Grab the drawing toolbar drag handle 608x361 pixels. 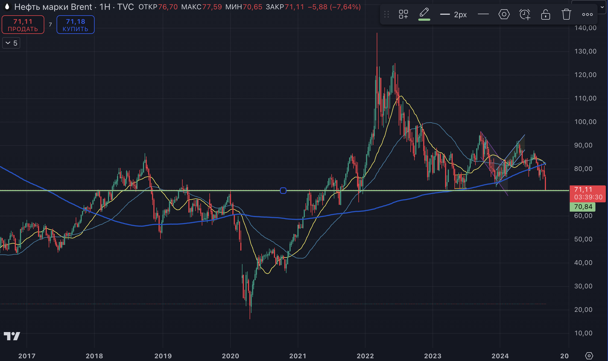386,14
